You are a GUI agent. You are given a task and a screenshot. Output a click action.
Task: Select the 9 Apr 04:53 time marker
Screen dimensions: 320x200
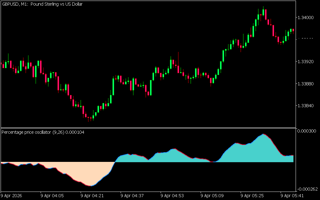pos(172,196)
